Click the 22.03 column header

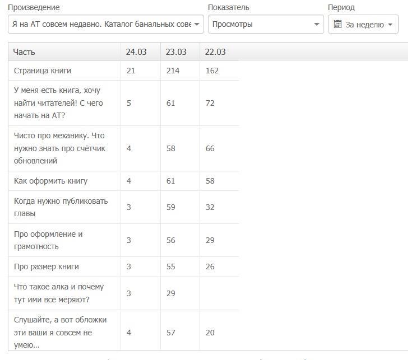coord(215,52)
